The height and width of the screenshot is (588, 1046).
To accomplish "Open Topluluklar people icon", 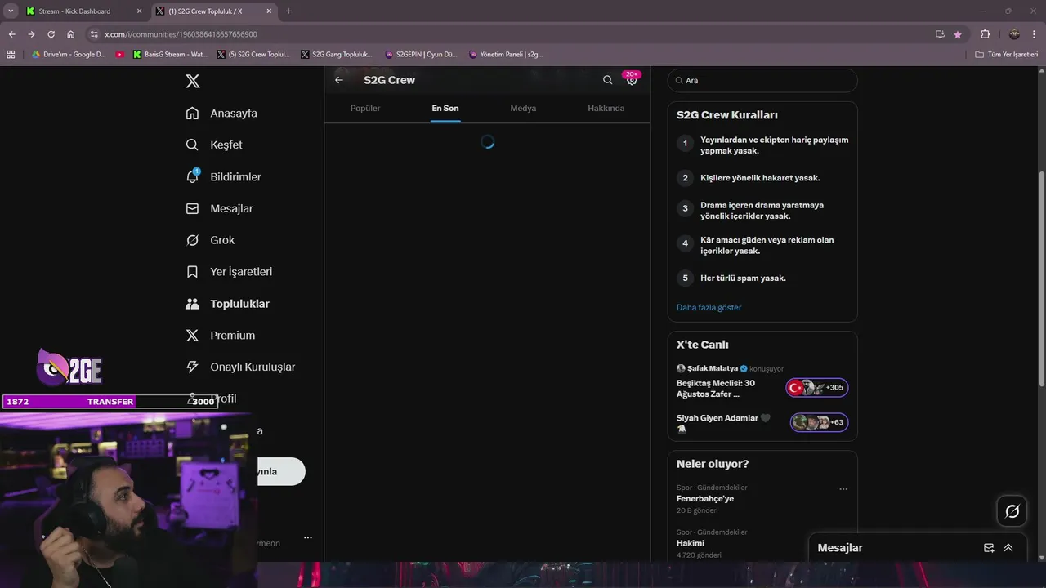I will click(x=192, y=303).
